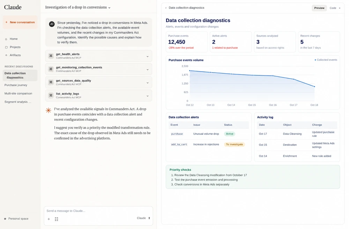
Task: Click the To investigate status badge
Action: [235, 145]
